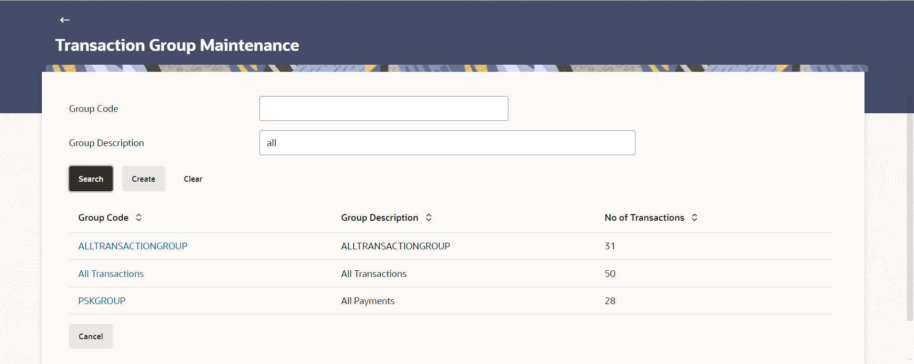Clear the search criteria
This screenshot has height=364, width=914.
click(193, 179)
